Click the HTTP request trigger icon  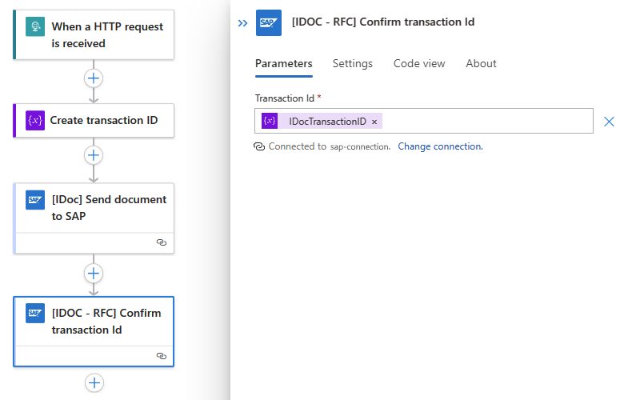[x=35, y=27]
